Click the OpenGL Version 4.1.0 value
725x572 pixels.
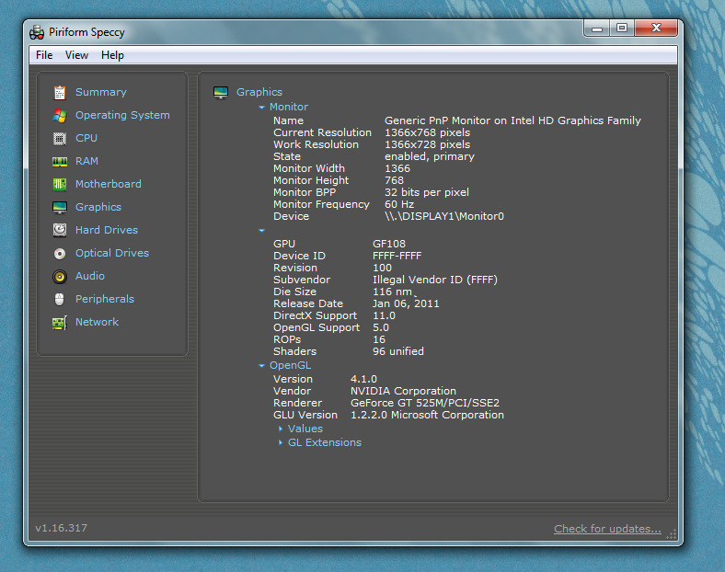point(364,379)
